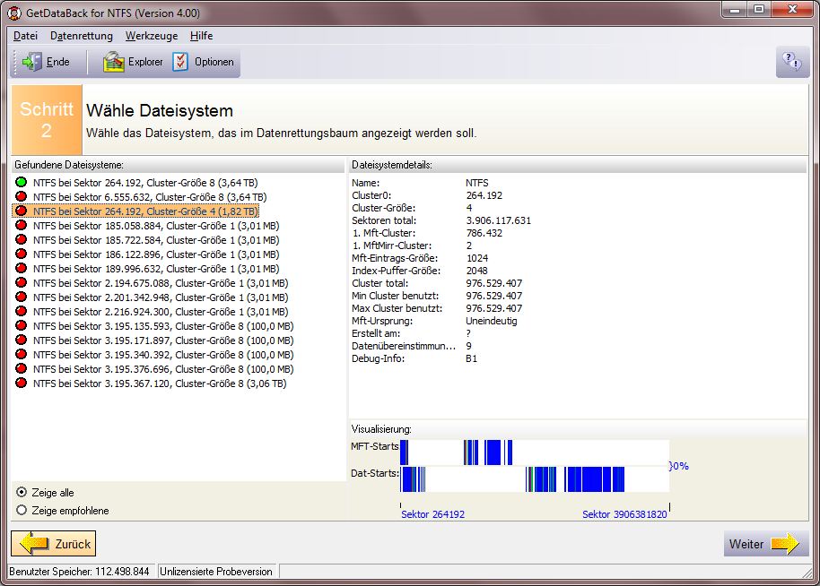This screenshot has width=820, height=586.
Task: Select NTFS bei Sektor 3.195.135.593 entry
Action: point(163,326)
